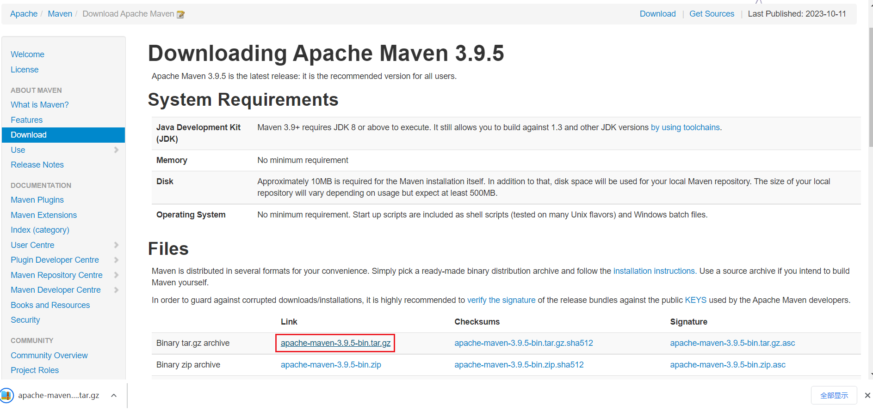Open Books and Resources link

pos(50,305)
